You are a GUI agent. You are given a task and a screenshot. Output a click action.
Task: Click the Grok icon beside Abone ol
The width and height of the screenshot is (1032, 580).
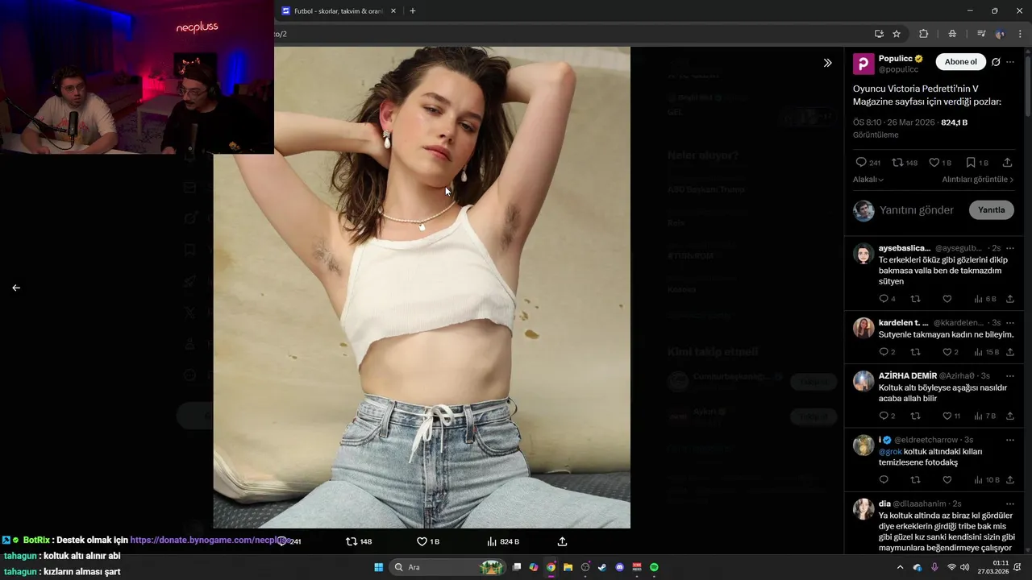[x=996, y=62]
